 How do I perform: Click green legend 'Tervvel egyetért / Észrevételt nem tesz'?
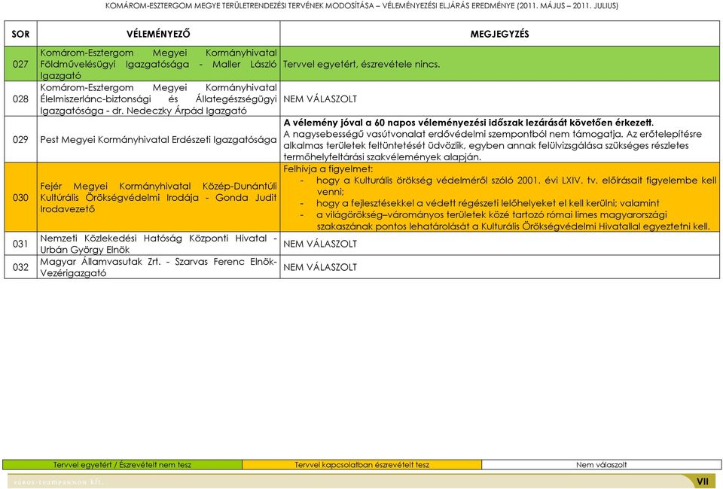click(122, 465)
